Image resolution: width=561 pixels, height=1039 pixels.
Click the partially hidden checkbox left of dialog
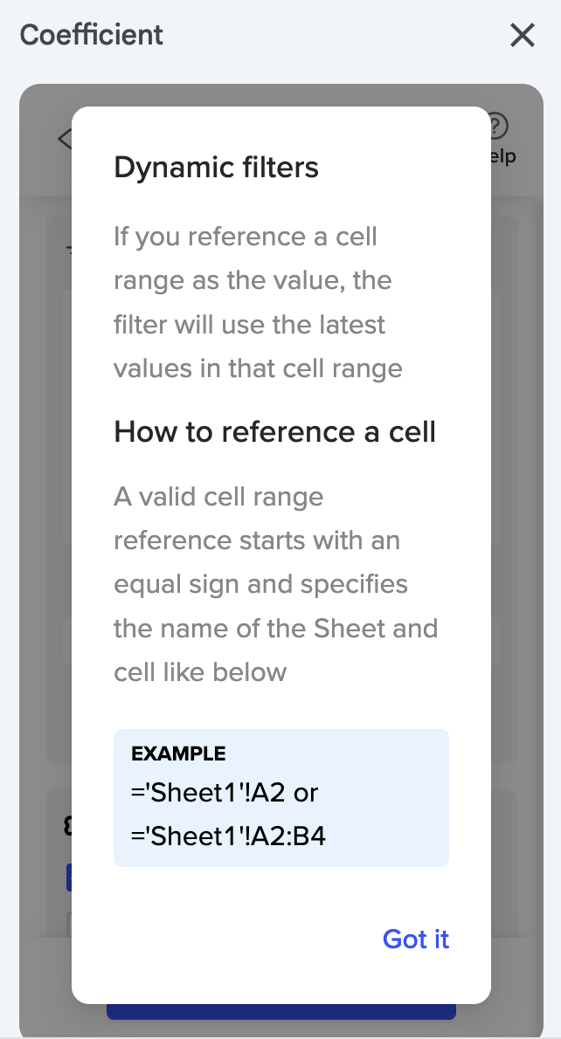pyautogui.click(x=68, y=922)
